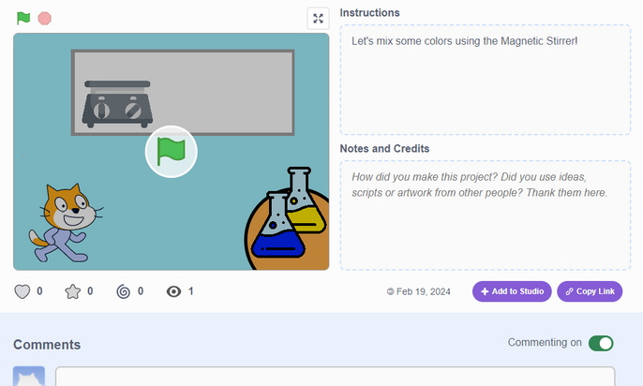The width and height of the screenshot is (643, 386).
Task: Favorite the project with the star icon
Action: pos(72,291)
